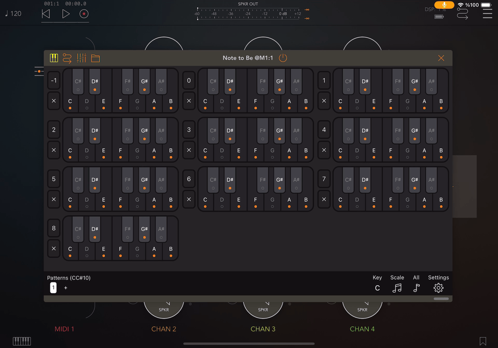
Task: Toggle the power button next to Note to Be title
Action: 283,58
